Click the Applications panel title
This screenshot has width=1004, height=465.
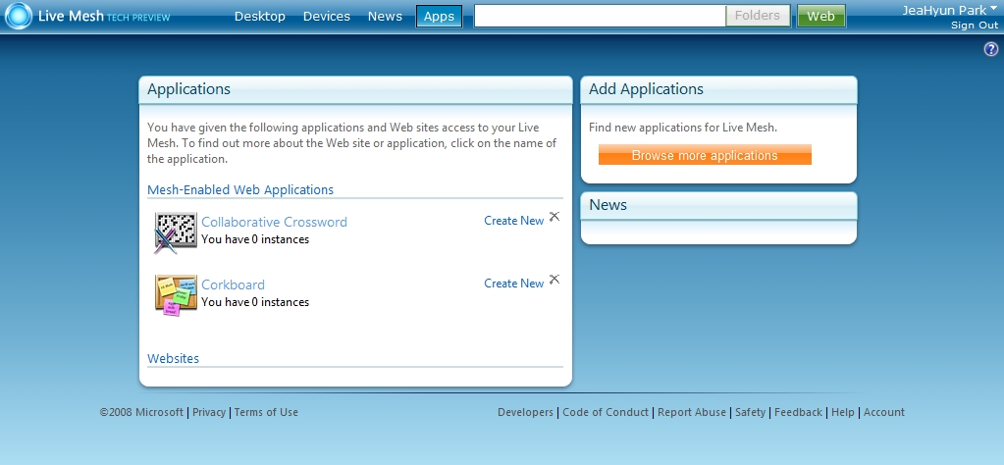tap(188, 89)
